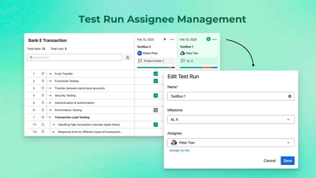
Task: Save the Edit Test Run dialog
Action: (x=288, y=161)
